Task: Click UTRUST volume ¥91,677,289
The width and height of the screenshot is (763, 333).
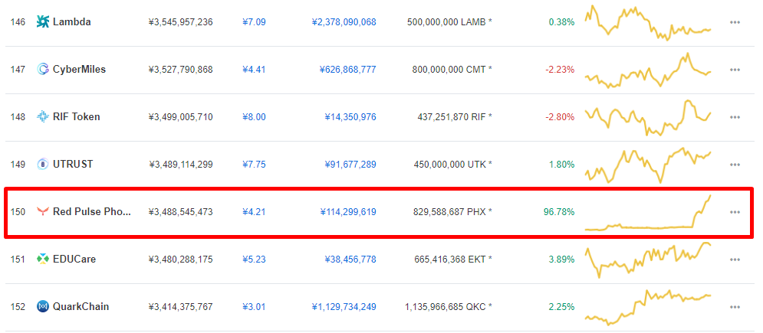Action: point(350,165)
